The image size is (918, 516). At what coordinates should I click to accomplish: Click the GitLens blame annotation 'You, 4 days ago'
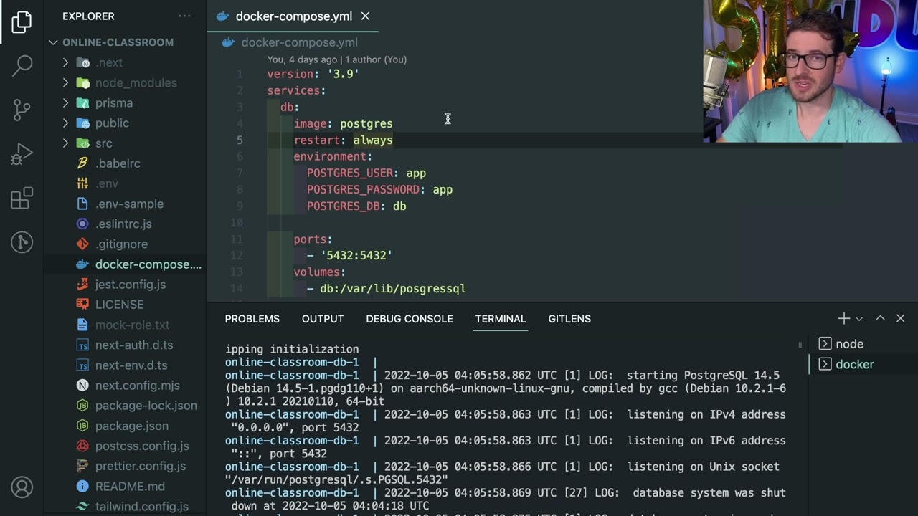pyautogui.click(x=302, y=59)
